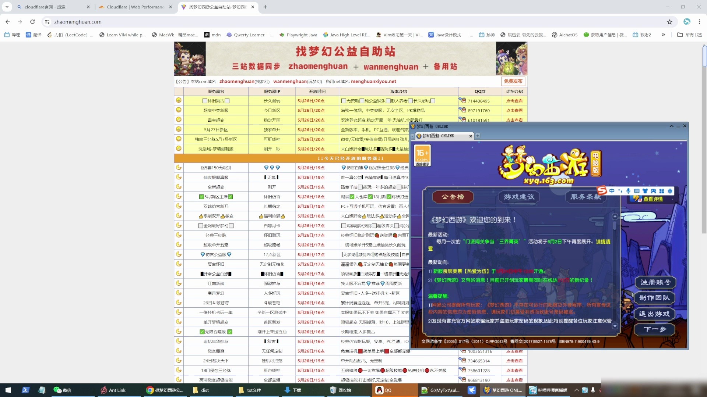Select 梦幻西游 ONLINE tab in game window

point(444,136)
